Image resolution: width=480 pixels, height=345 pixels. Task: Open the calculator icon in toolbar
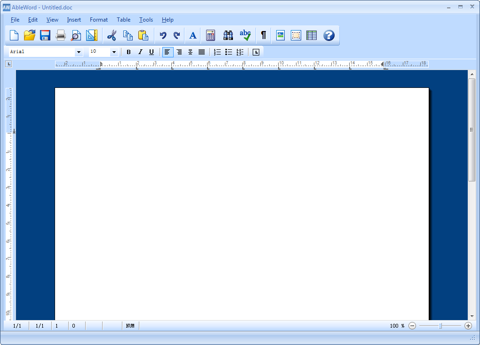tap(211, 35)
